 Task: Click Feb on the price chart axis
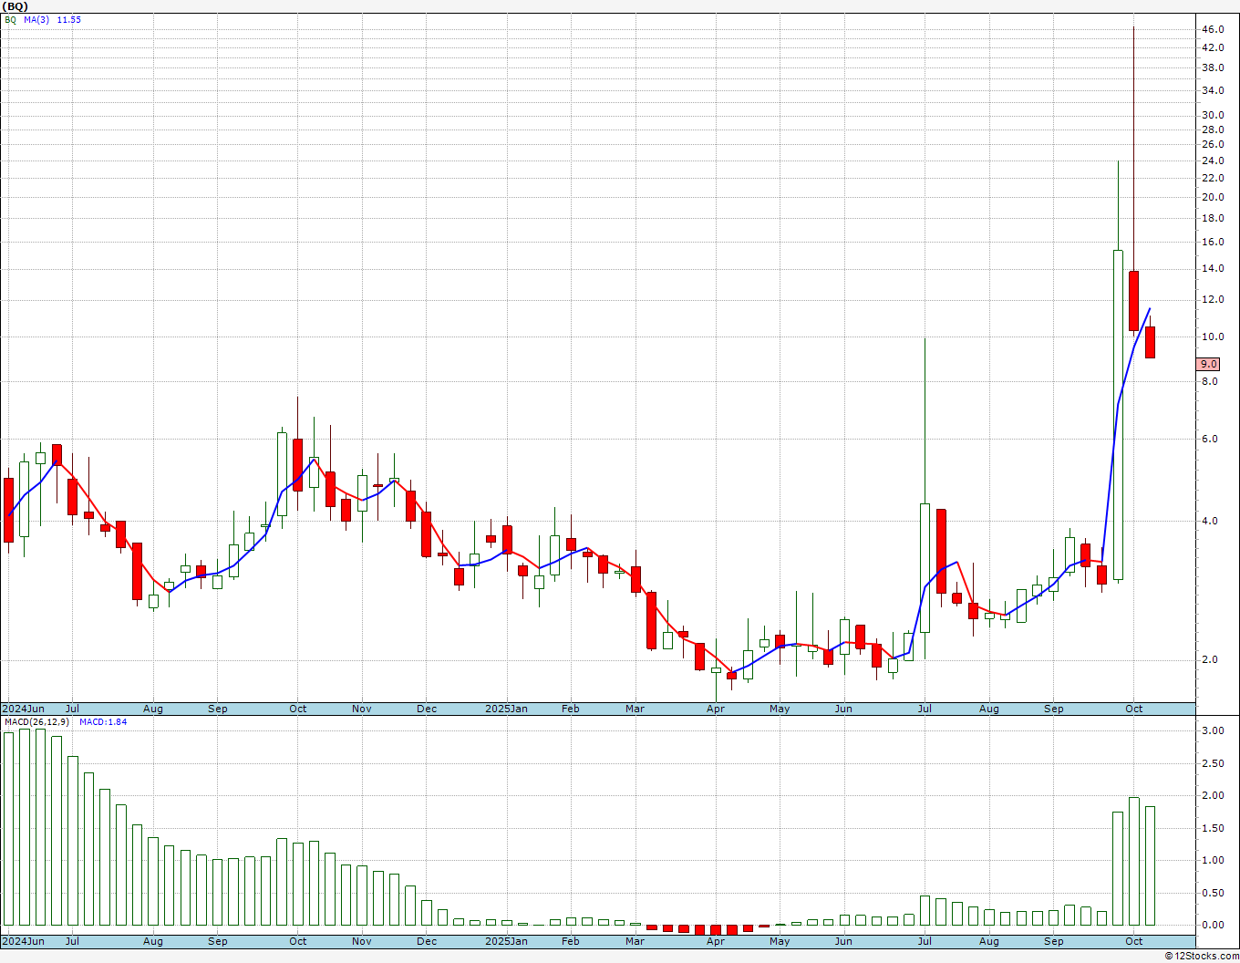(571, 709)
